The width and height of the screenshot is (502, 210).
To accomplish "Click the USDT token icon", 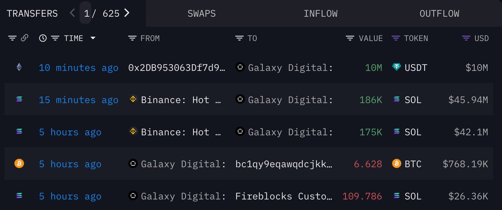I will pos(397,67).
